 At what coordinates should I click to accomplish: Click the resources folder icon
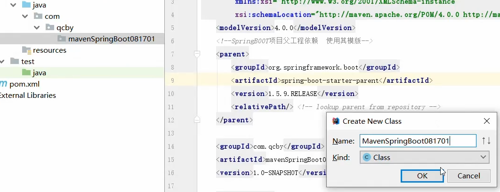[26, 50]
